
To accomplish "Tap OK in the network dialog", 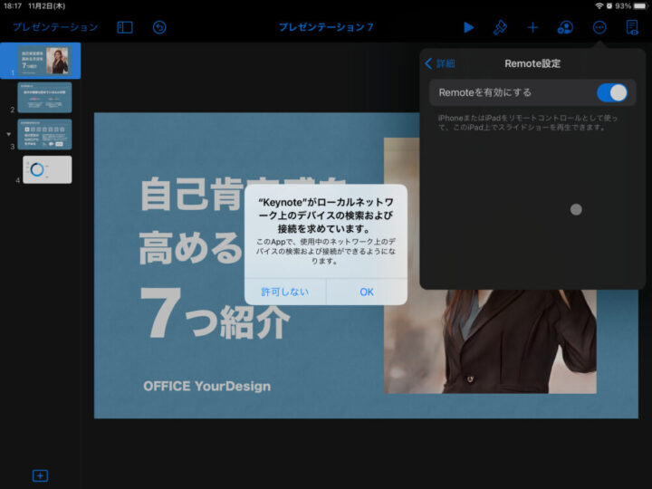I will (x=366, y=292).
